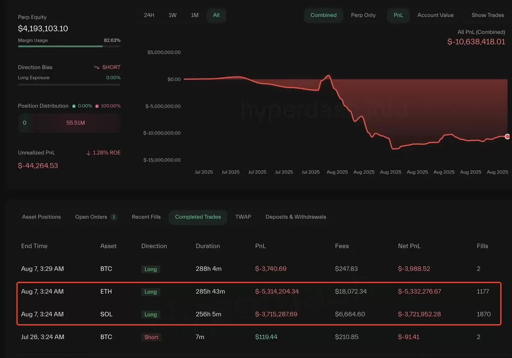
Task: Open the TWAP tab
Action: point(243,217)
